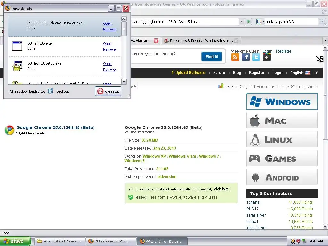Expand the double chevron in nav bar
Viewport: 328px width, 246px height.
(x=316, y=73)
